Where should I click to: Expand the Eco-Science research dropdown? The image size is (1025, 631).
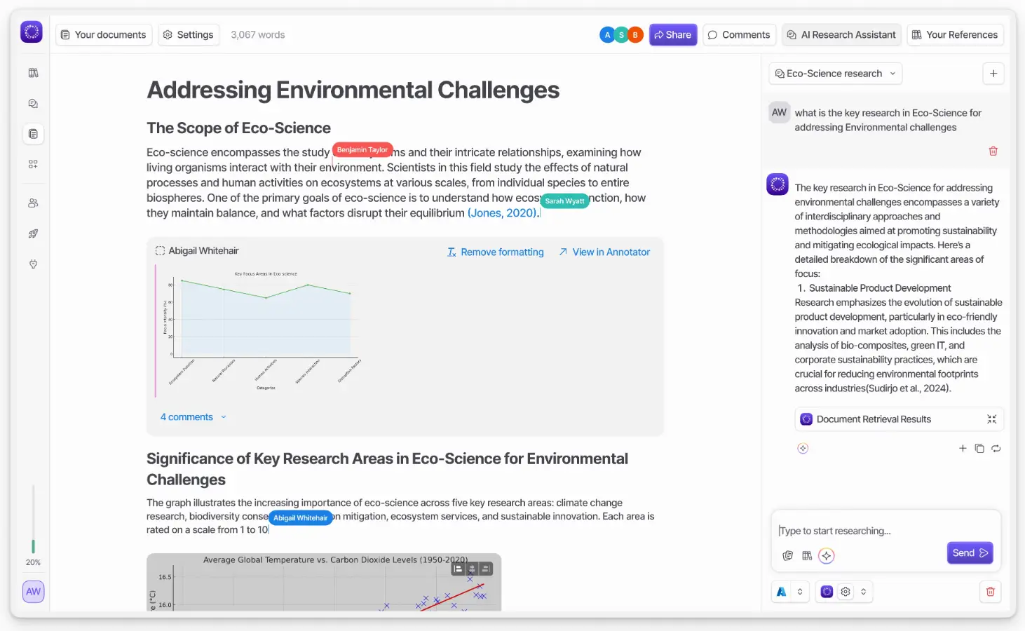[x=836, y=74]
